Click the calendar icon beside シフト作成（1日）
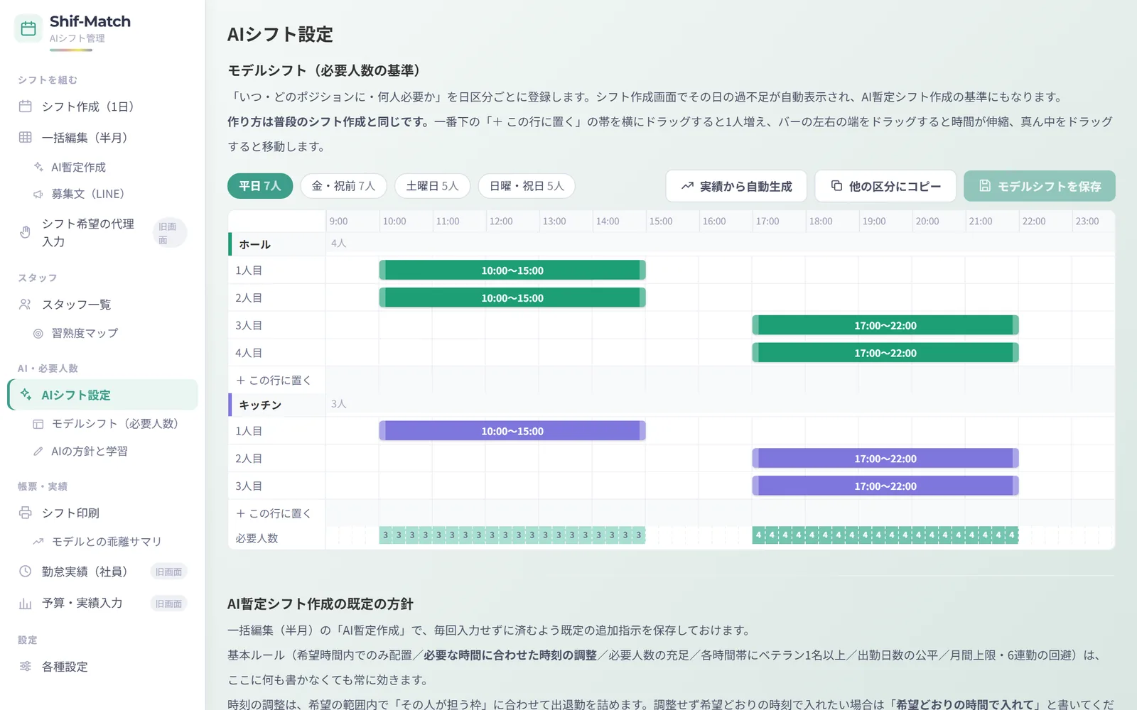This screenshot has width=1137, height=710. [x=26, y=106]
